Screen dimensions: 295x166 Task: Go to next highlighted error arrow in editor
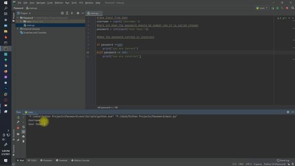(x=293, y=18)
